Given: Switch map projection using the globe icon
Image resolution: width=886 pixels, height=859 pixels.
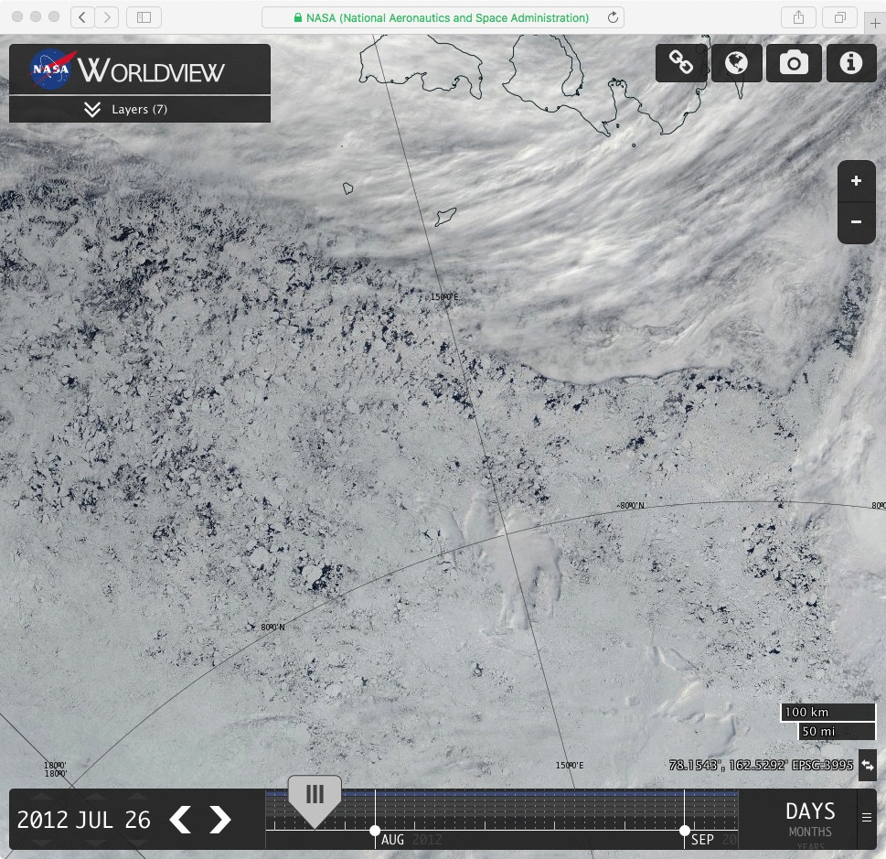Looking at the screenshot, I should [x=737, y=62].
